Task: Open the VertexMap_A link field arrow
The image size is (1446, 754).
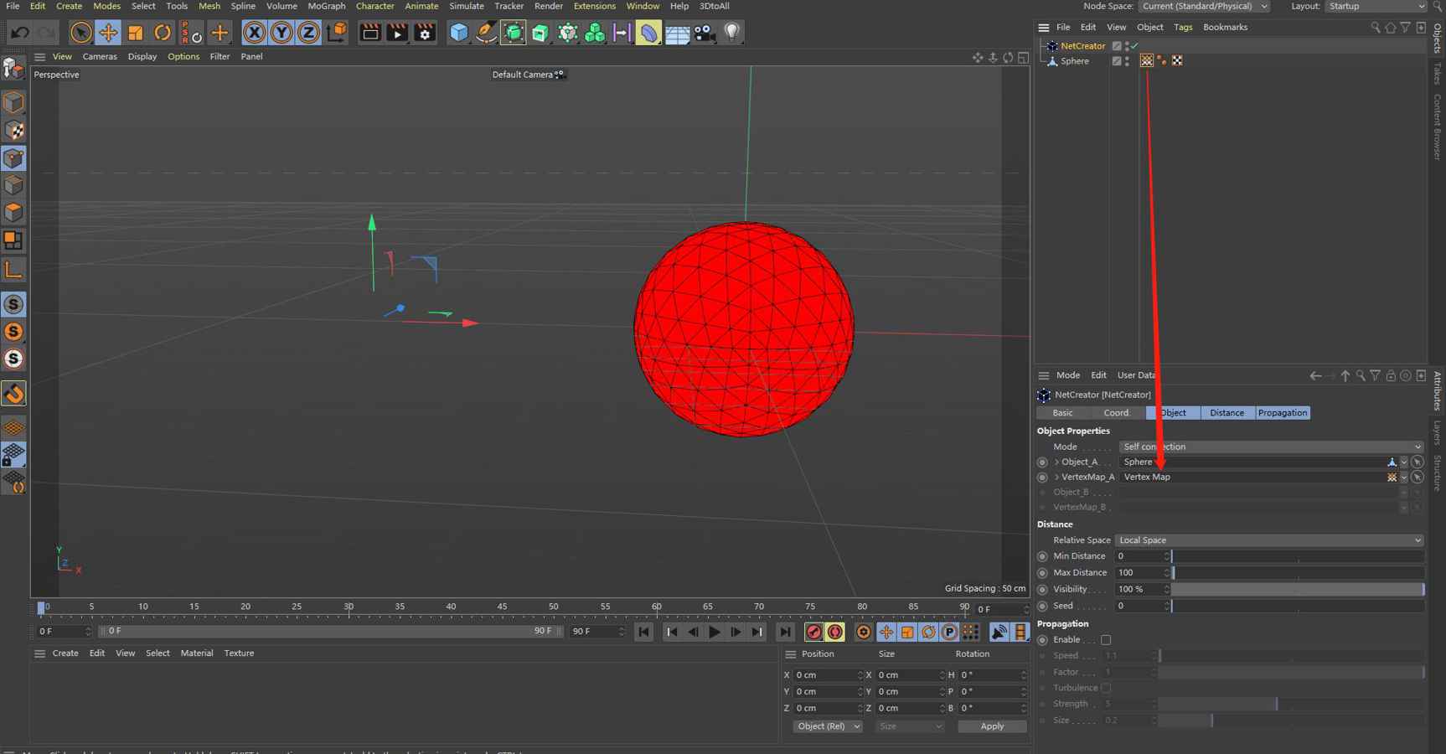Action: point(1404,478)
